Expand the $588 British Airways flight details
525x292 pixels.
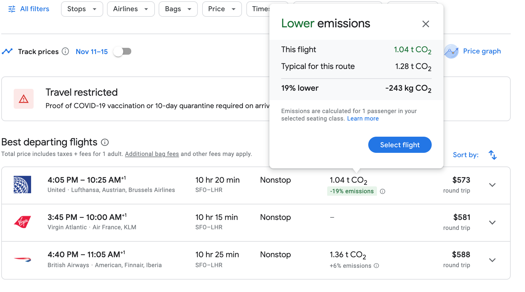pos(492,260)
